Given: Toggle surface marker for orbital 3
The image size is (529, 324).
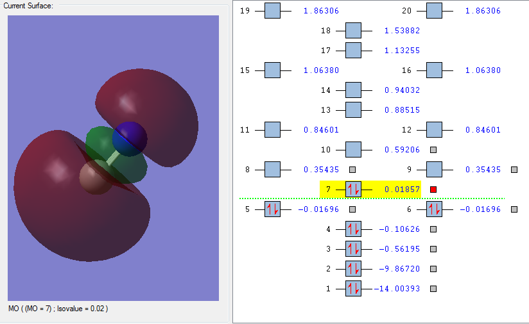Looking at the screenshot, I should point(433,249).
